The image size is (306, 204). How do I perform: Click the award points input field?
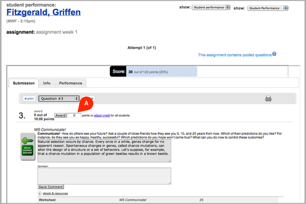click(x=74, y=115)
